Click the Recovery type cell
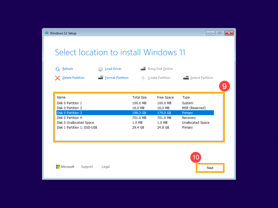 pos(189,118)
